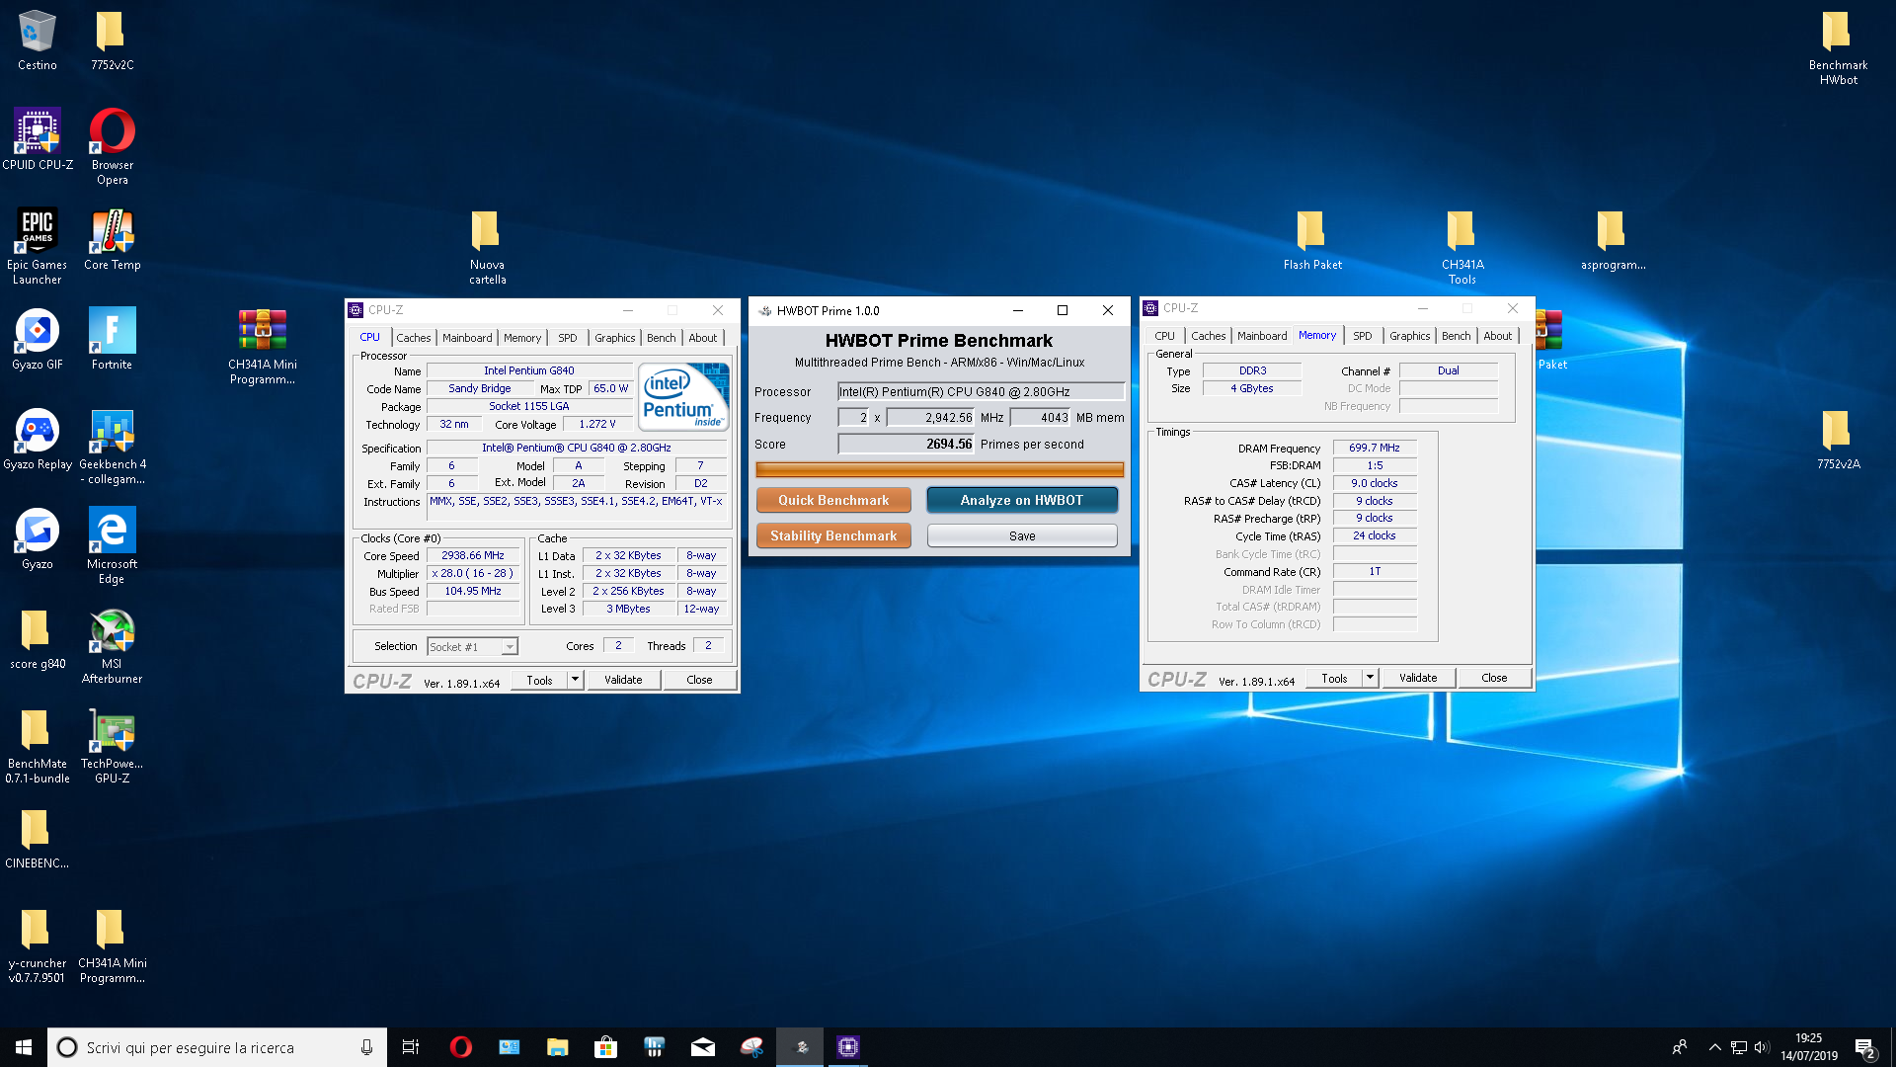Image resolution: width=1896 pixels, height=1067 pixels.
Task: Click the microphone icon in search box
Action: (366, 1047)
